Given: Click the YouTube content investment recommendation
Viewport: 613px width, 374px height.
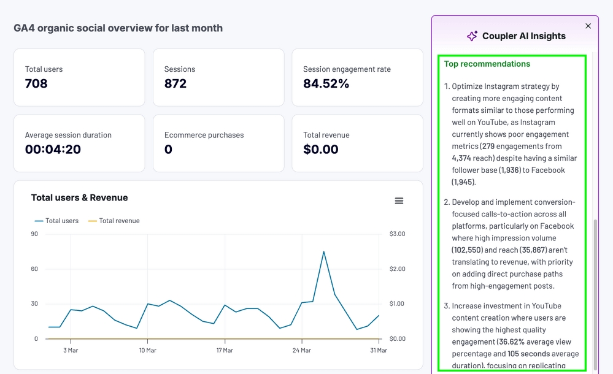Looking at the screenshot, I should (514, 335).
